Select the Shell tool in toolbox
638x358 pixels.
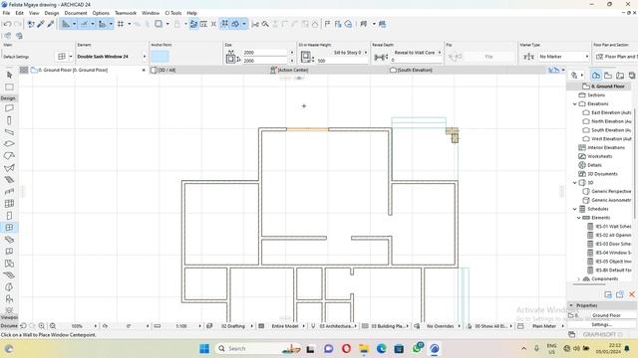point(9,168)
